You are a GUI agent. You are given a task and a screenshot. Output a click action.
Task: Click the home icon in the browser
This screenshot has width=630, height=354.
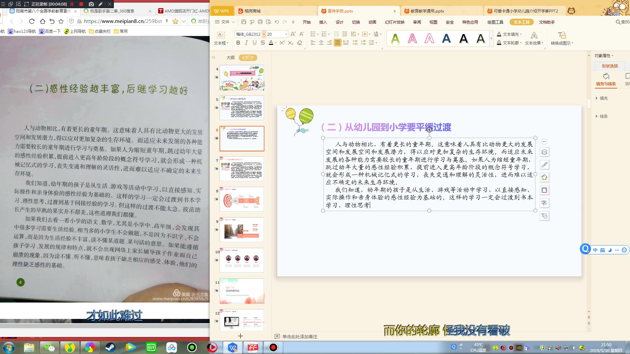[x=42, y=21]
